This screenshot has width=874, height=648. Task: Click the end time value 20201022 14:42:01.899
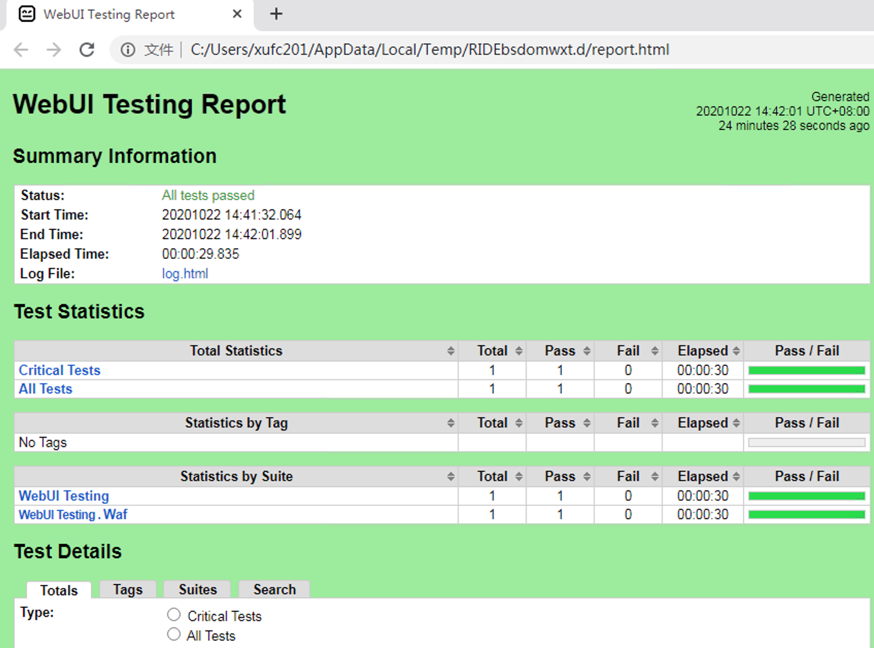pos(231,234)
